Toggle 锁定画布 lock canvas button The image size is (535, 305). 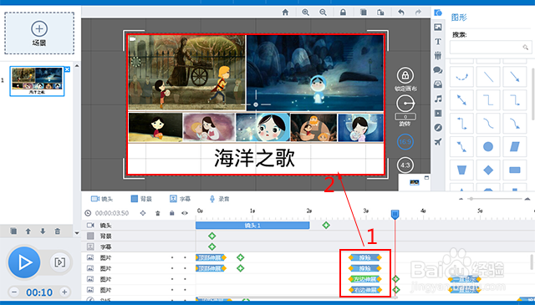tap(405, 75)
